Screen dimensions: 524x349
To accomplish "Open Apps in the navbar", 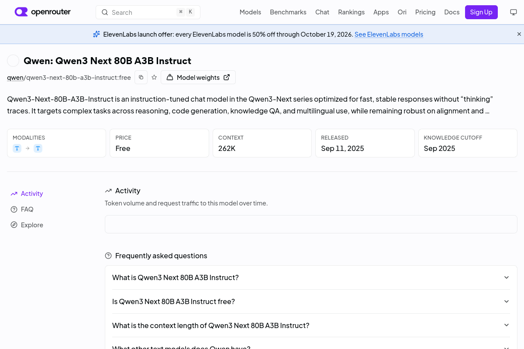I will click(381, 12).
